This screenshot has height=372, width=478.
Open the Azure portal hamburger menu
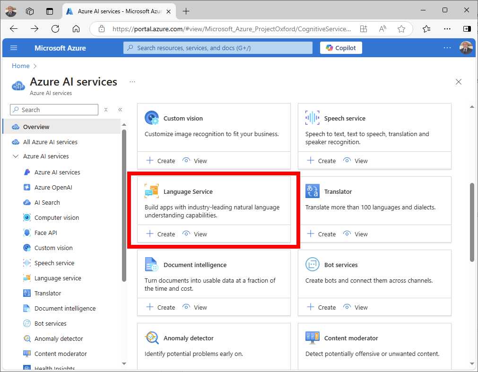pyautogui.click(x=14, y=48)
